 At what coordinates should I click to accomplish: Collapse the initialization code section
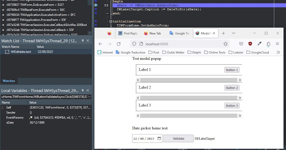(x=111, y=21)
